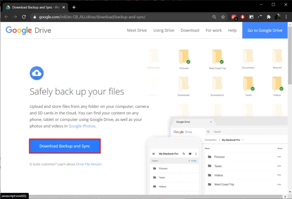
Task: Click the Videos folder with green checkmark
Action: pyautogui.click(x=277, y=84)
